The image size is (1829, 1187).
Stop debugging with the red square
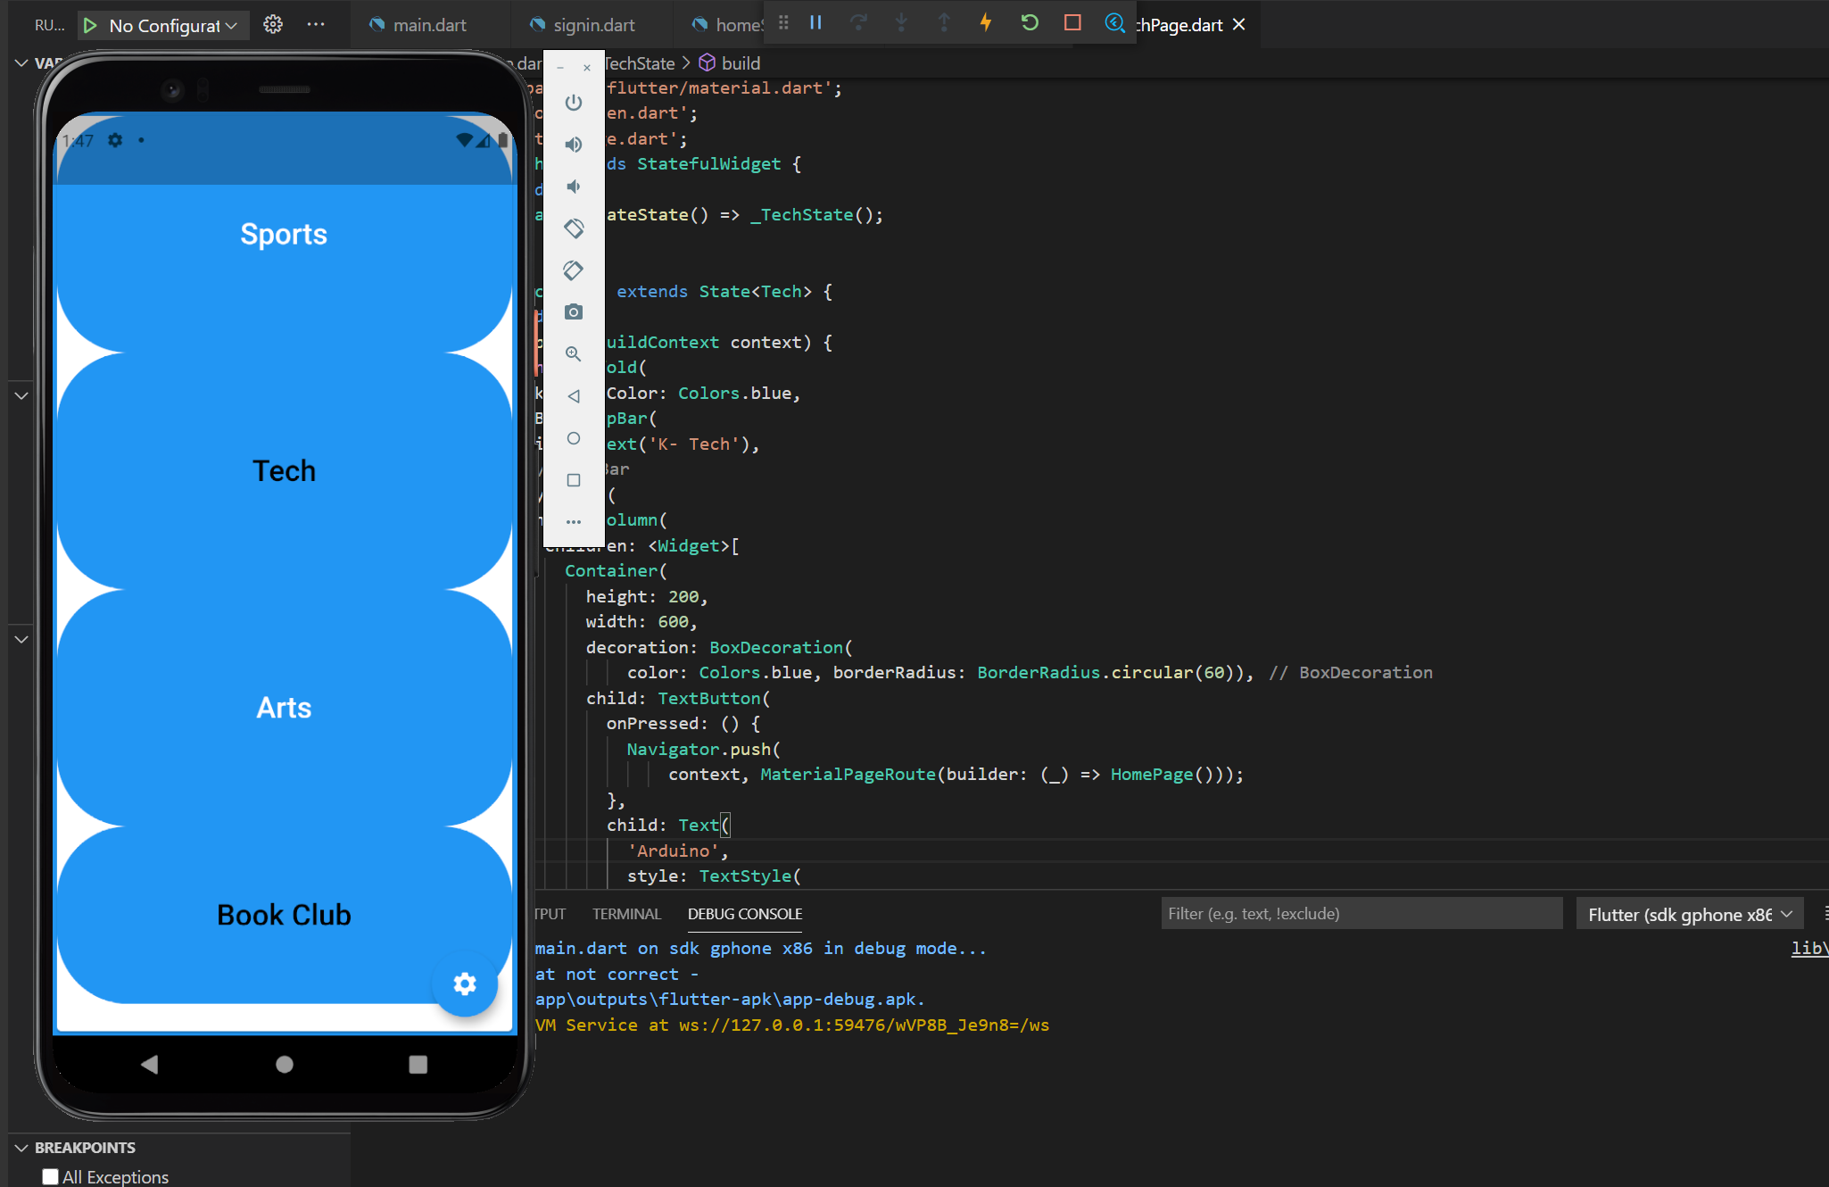1072,23
